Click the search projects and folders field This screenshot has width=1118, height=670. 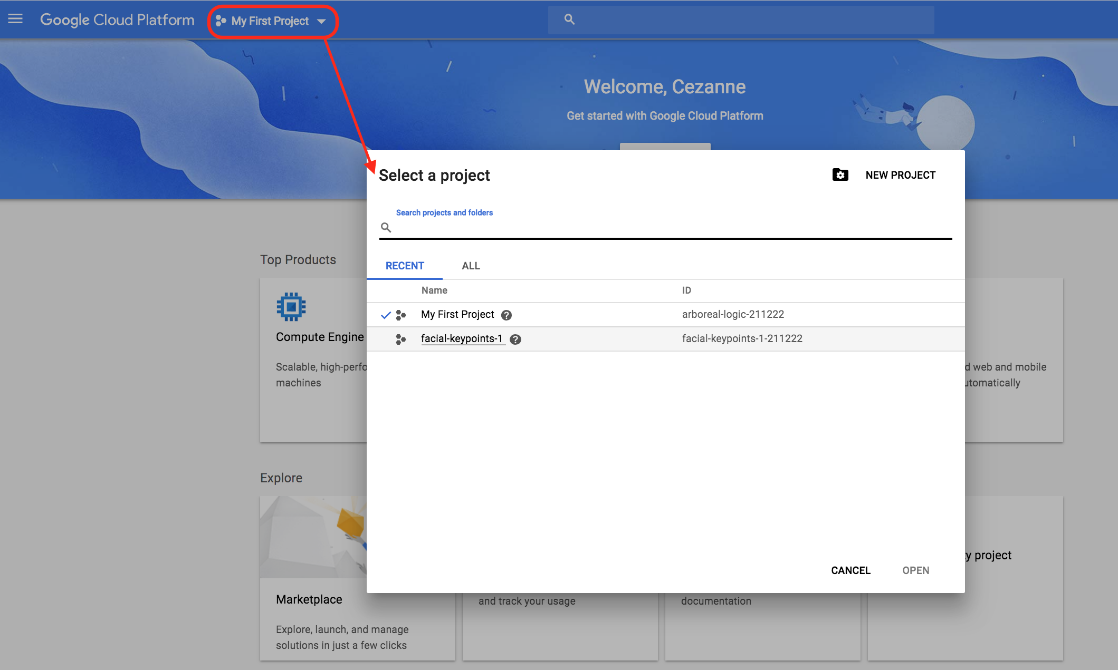pos(633,227)
